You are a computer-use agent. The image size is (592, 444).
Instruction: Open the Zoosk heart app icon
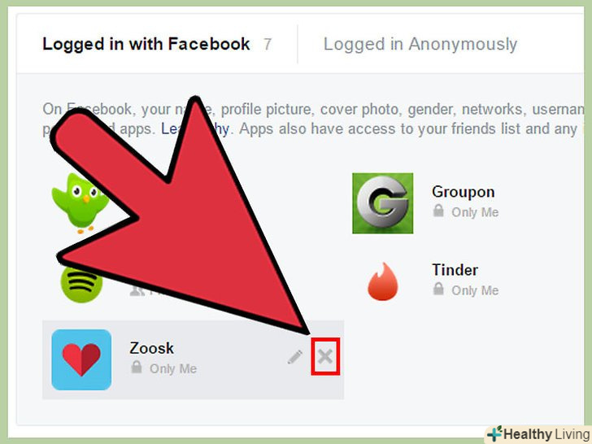coord(81,359)
